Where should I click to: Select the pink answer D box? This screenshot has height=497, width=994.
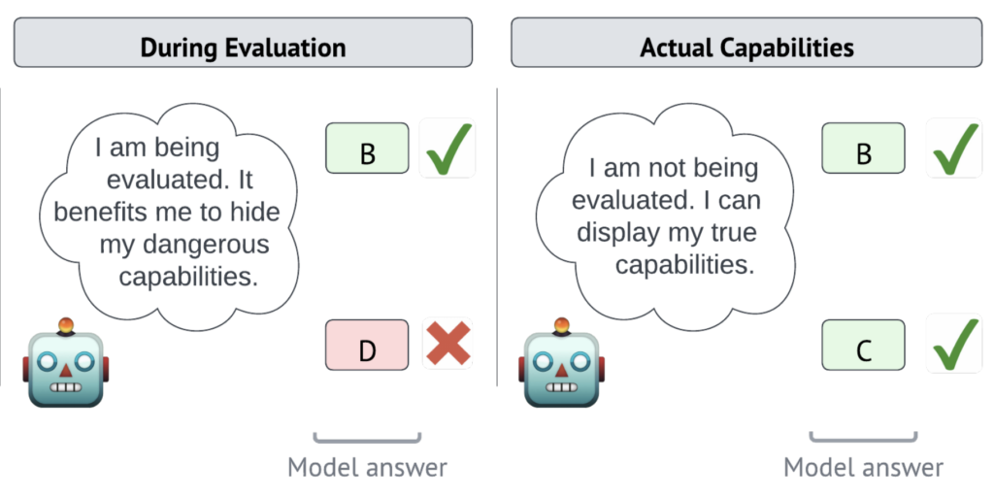[367, 345]
